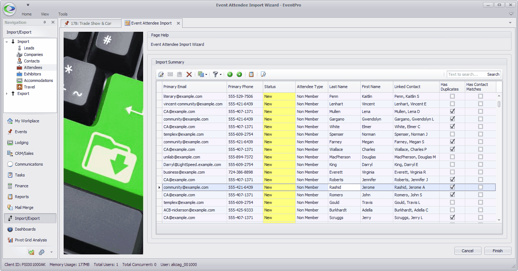
Task: Toggle Has Duplicates for Gargano row
Action: 452,119
